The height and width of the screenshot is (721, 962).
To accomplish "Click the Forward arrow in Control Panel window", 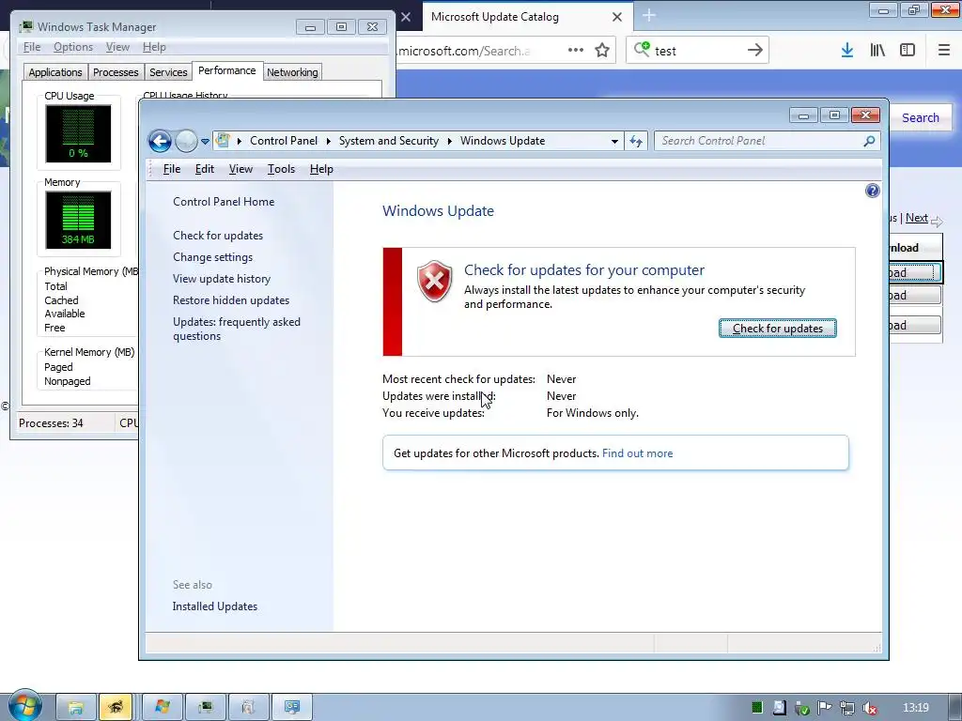I will pyautogui.click(x=187, y=141).
